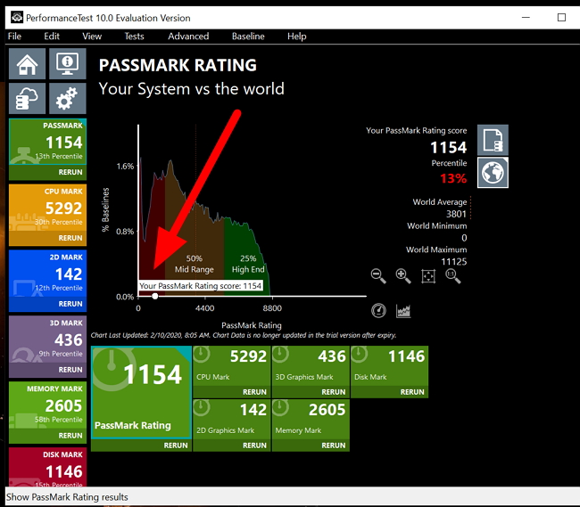Image resolution: width=580 pixels, height=507 pixels.
Task: Rerun the PassMark test in sidebar
Action: [x=70, y=172]
